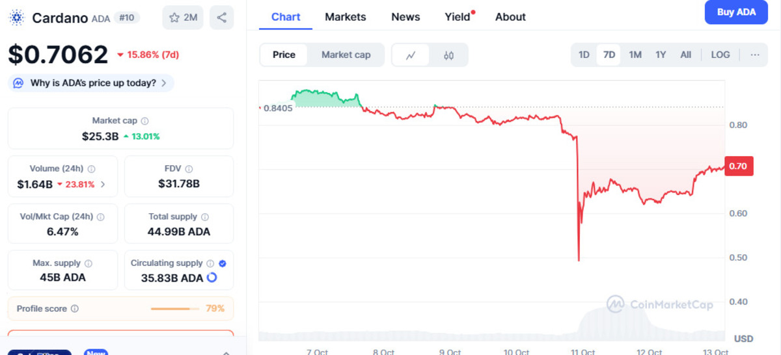Select the 1M time range
781x355 pixels.
(x=635, y=55)
